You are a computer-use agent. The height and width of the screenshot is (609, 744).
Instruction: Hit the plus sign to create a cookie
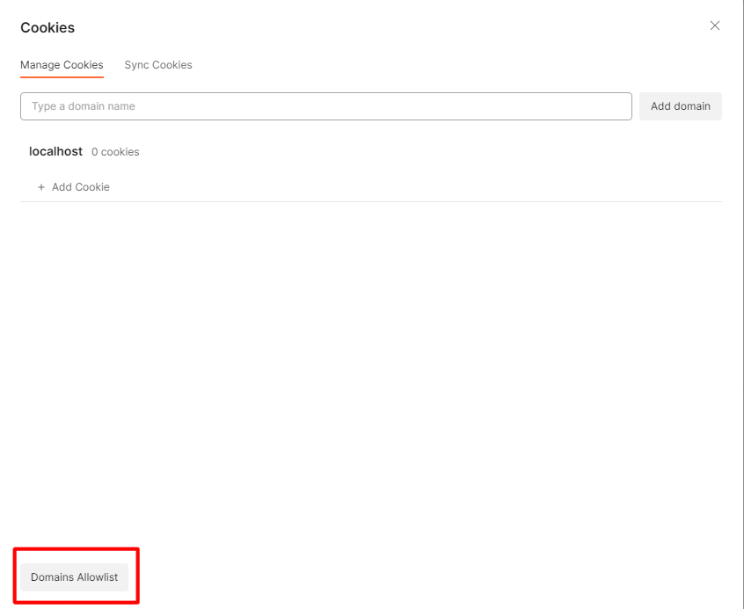[x=41, y=187]
